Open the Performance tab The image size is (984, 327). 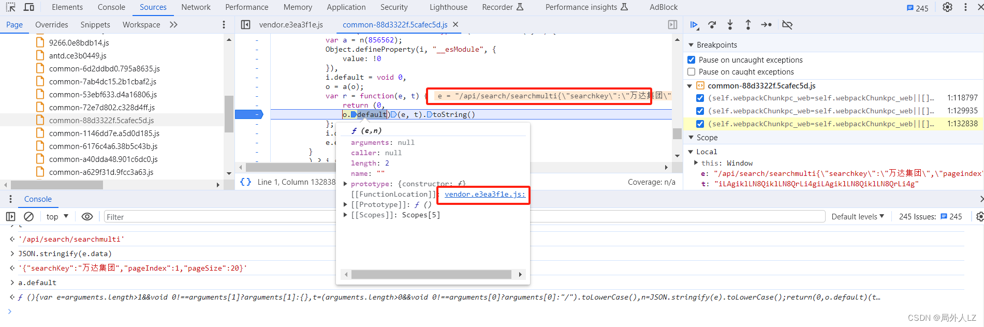tap(247, 7)
